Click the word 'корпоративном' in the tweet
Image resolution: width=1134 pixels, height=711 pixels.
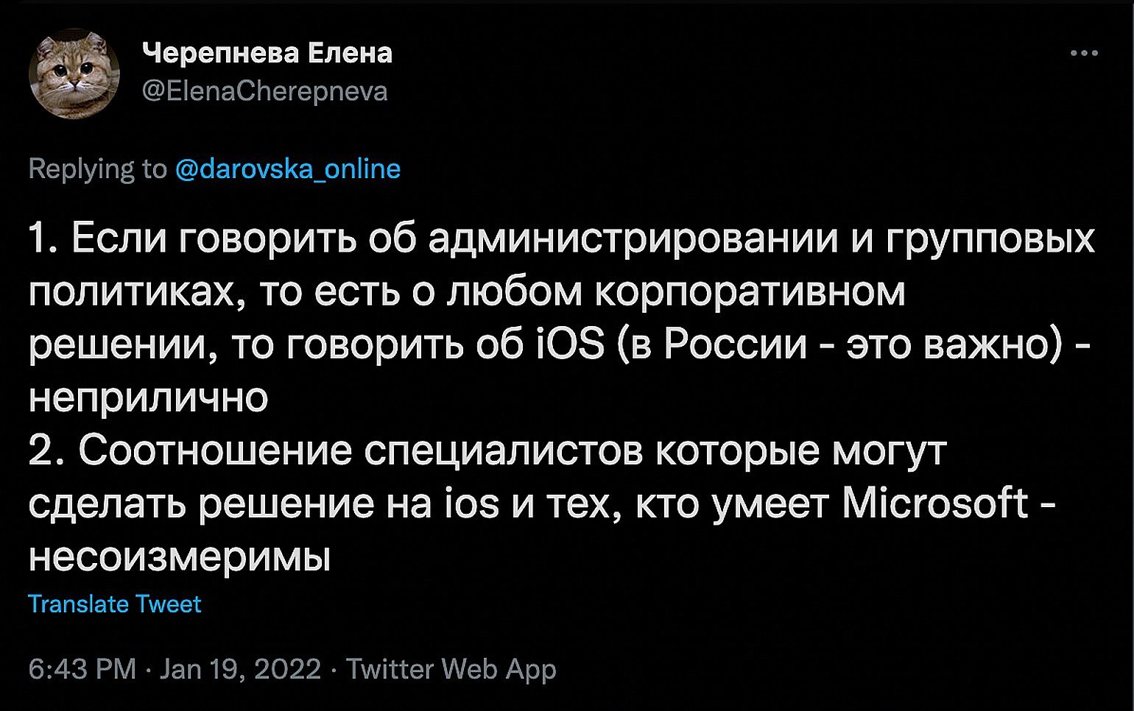[x=750, y=293]
